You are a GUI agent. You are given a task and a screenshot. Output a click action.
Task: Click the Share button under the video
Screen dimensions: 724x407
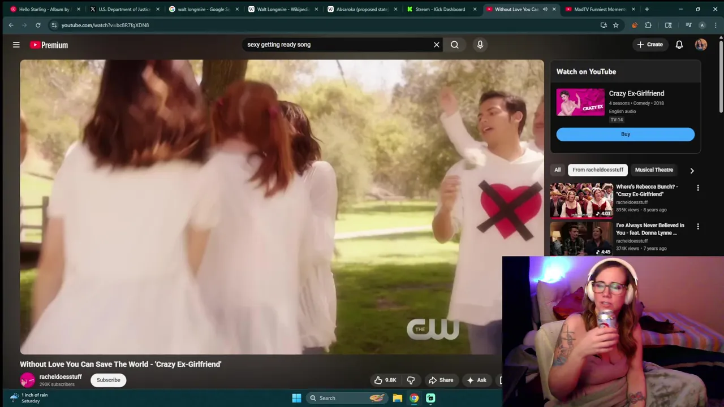click(x=441, y=380)
